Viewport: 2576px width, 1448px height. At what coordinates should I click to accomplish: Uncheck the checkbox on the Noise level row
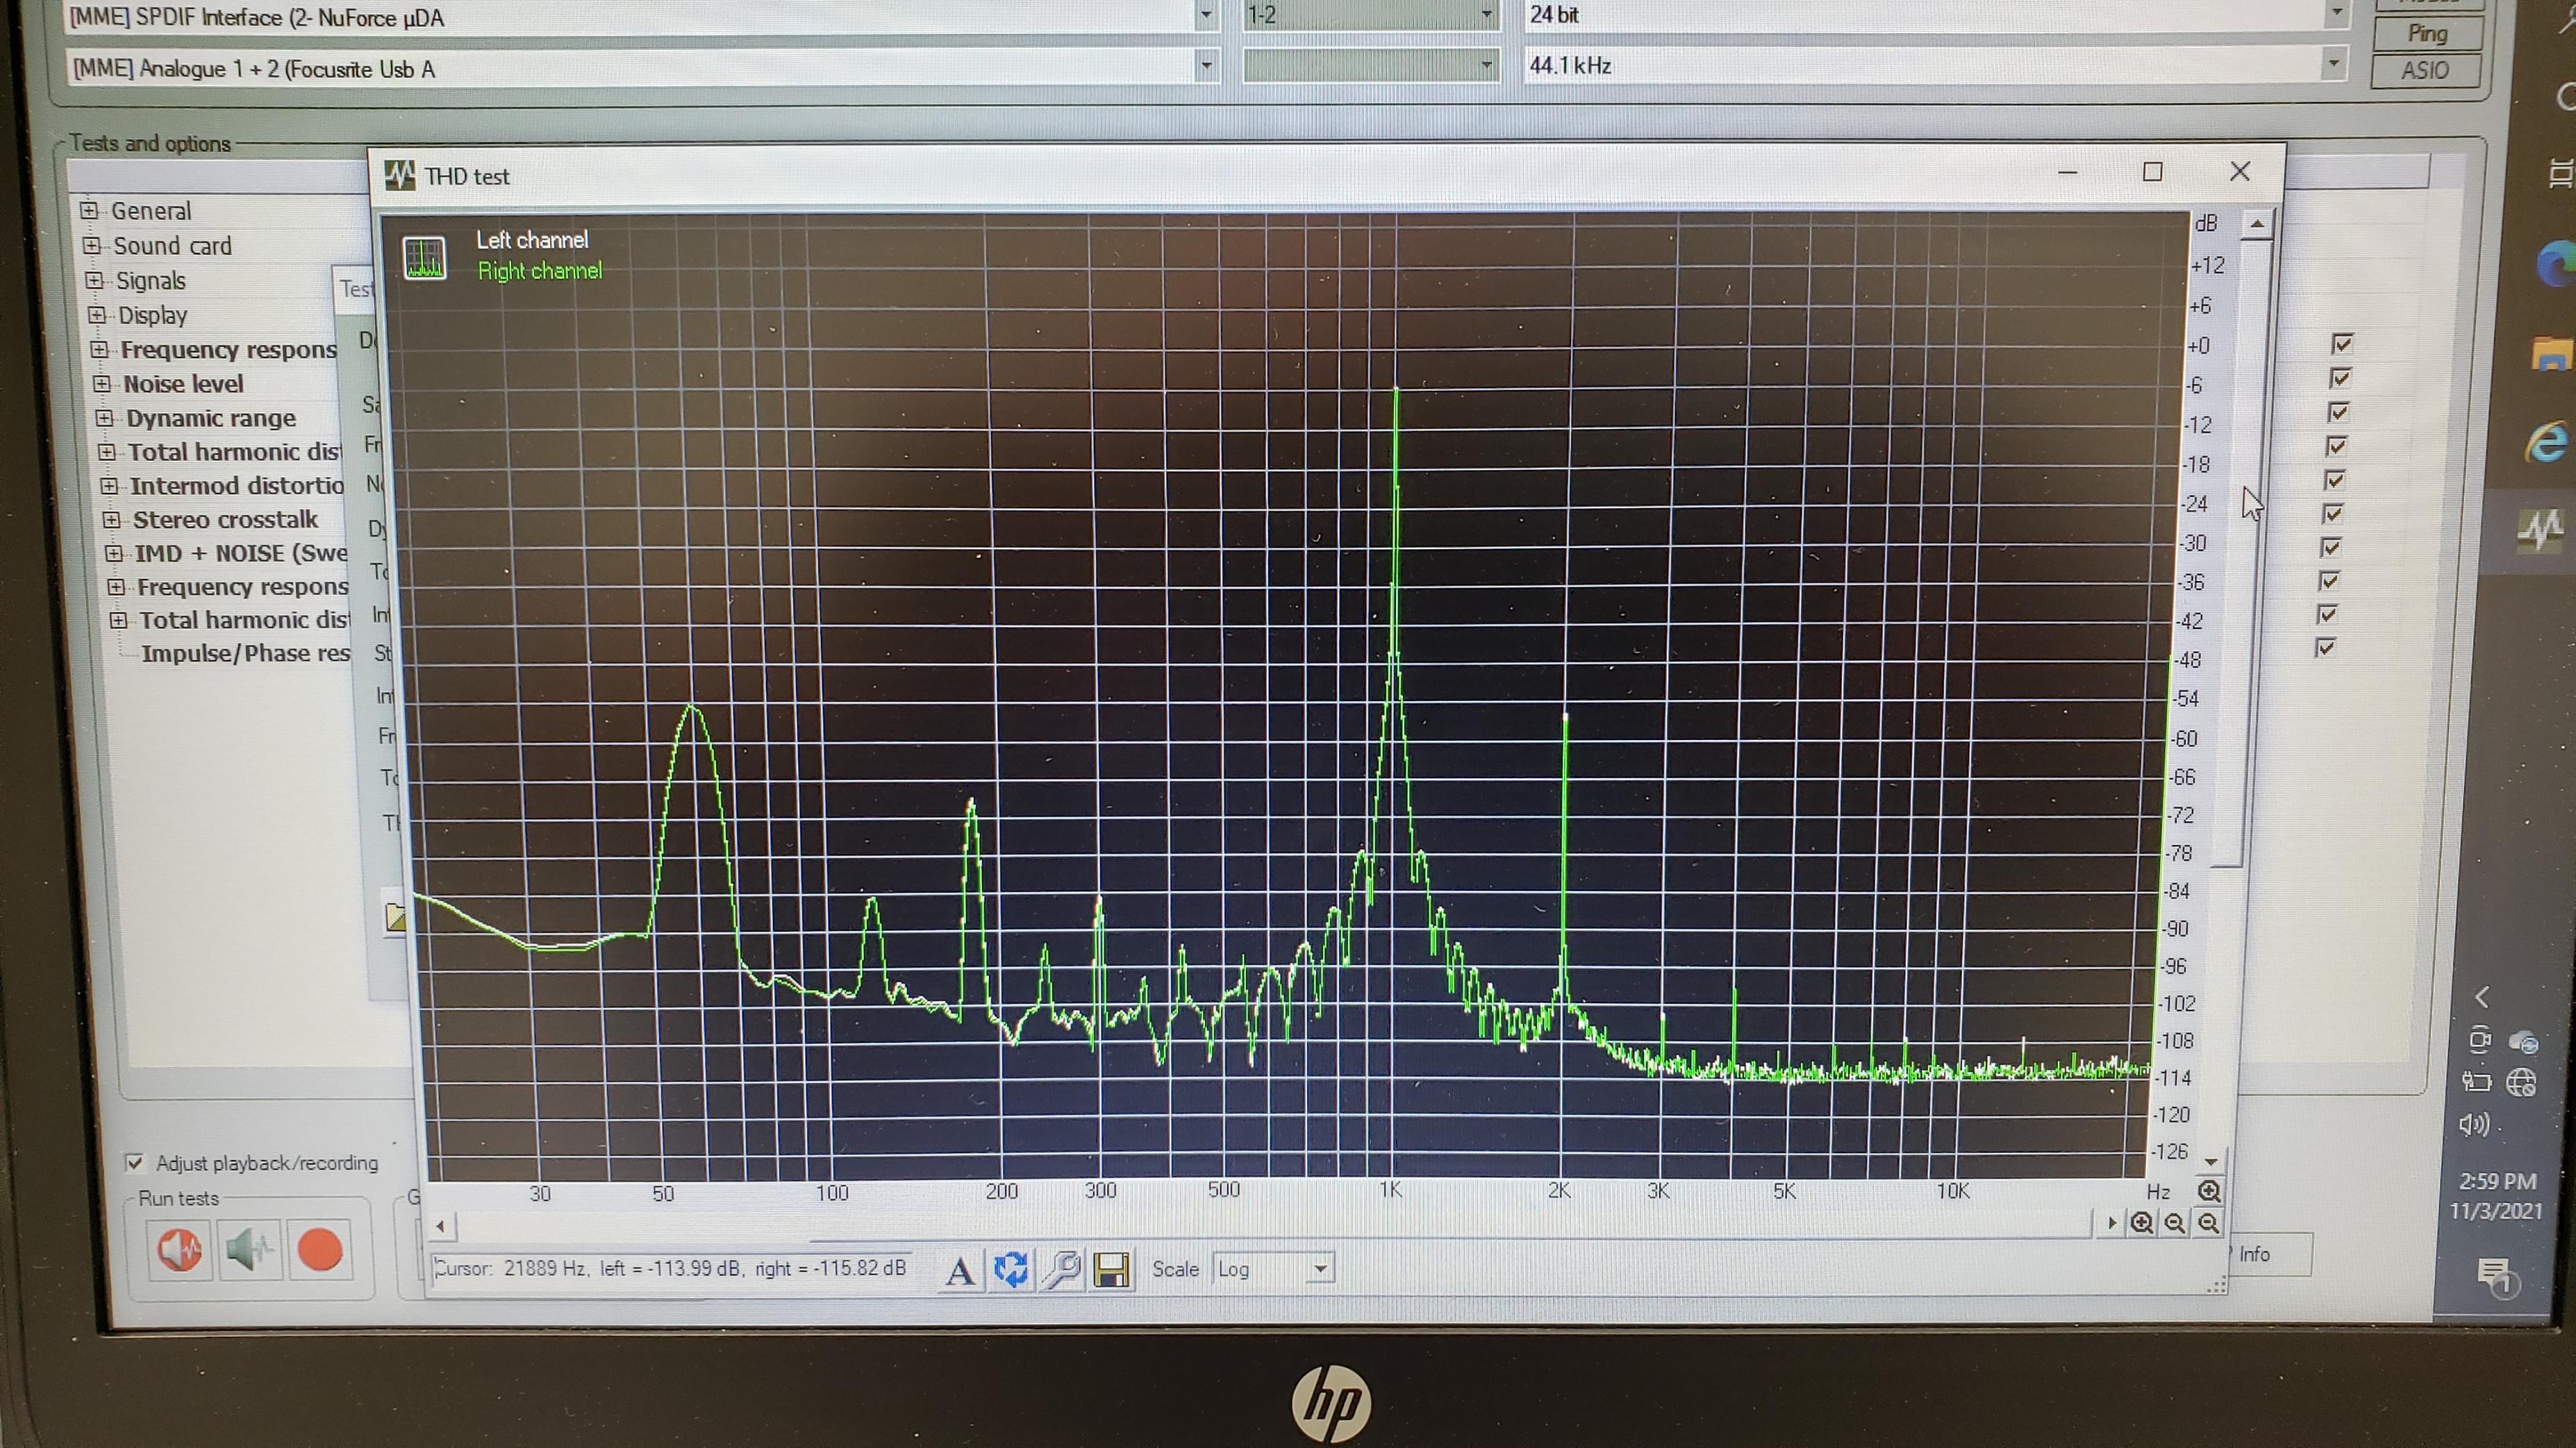pyautogui.click(x=2339, y=378)
